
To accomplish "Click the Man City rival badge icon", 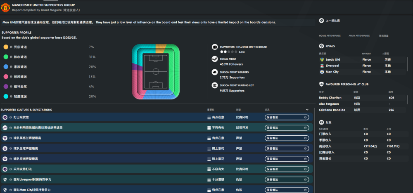I will pyautogui.click(x=322, y=72).
